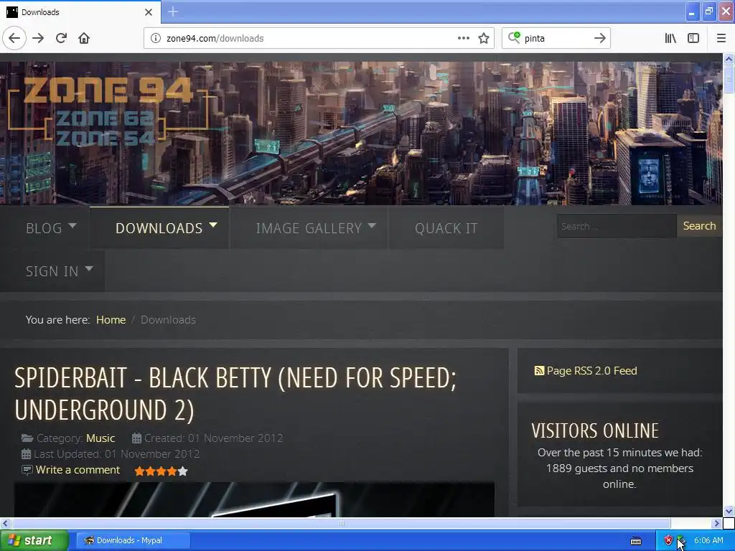Viewport: 735px width, 551px height.
Task: Open Spiderbait - Black Betty article title
Action: [x=235, y=394]
